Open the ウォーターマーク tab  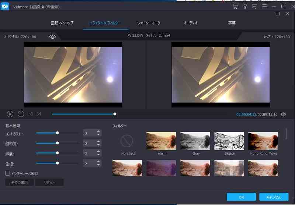(149, 23)
